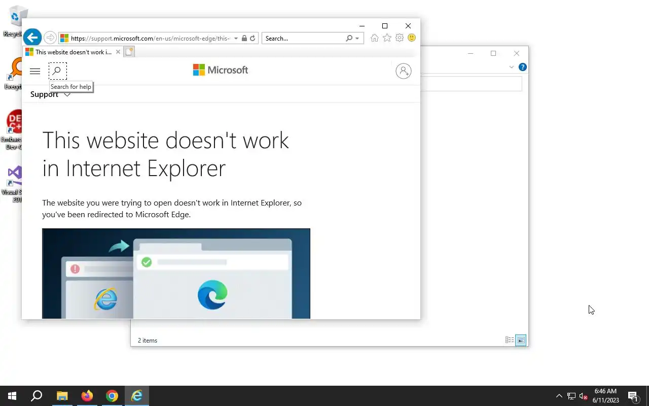
Task: Show hidden system tray icons
Action: point(559,396)
